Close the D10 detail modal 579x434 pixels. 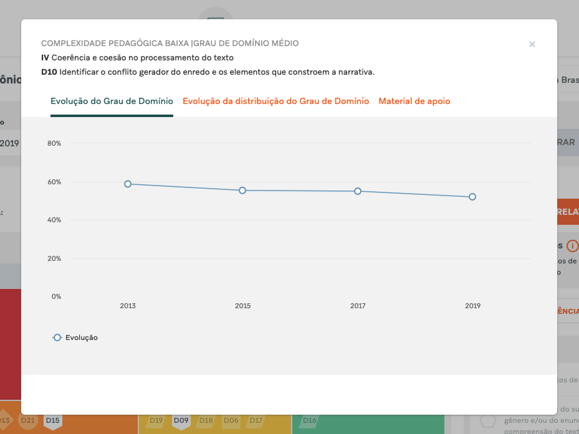pos(532,44)
